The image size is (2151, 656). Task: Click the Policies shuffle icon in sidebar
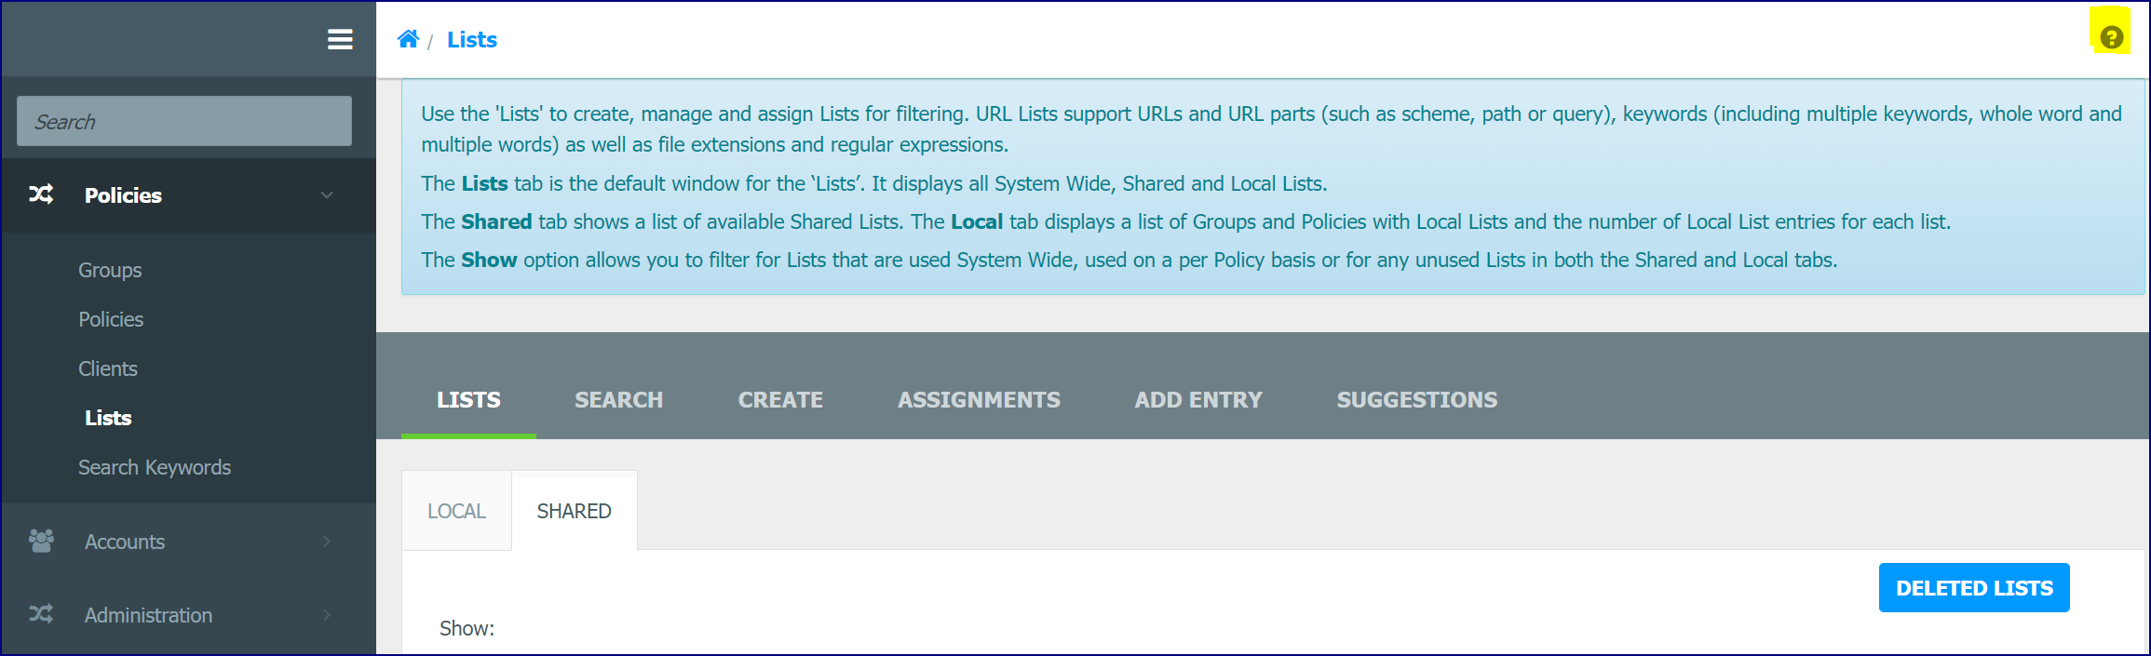tap(41, 194)
